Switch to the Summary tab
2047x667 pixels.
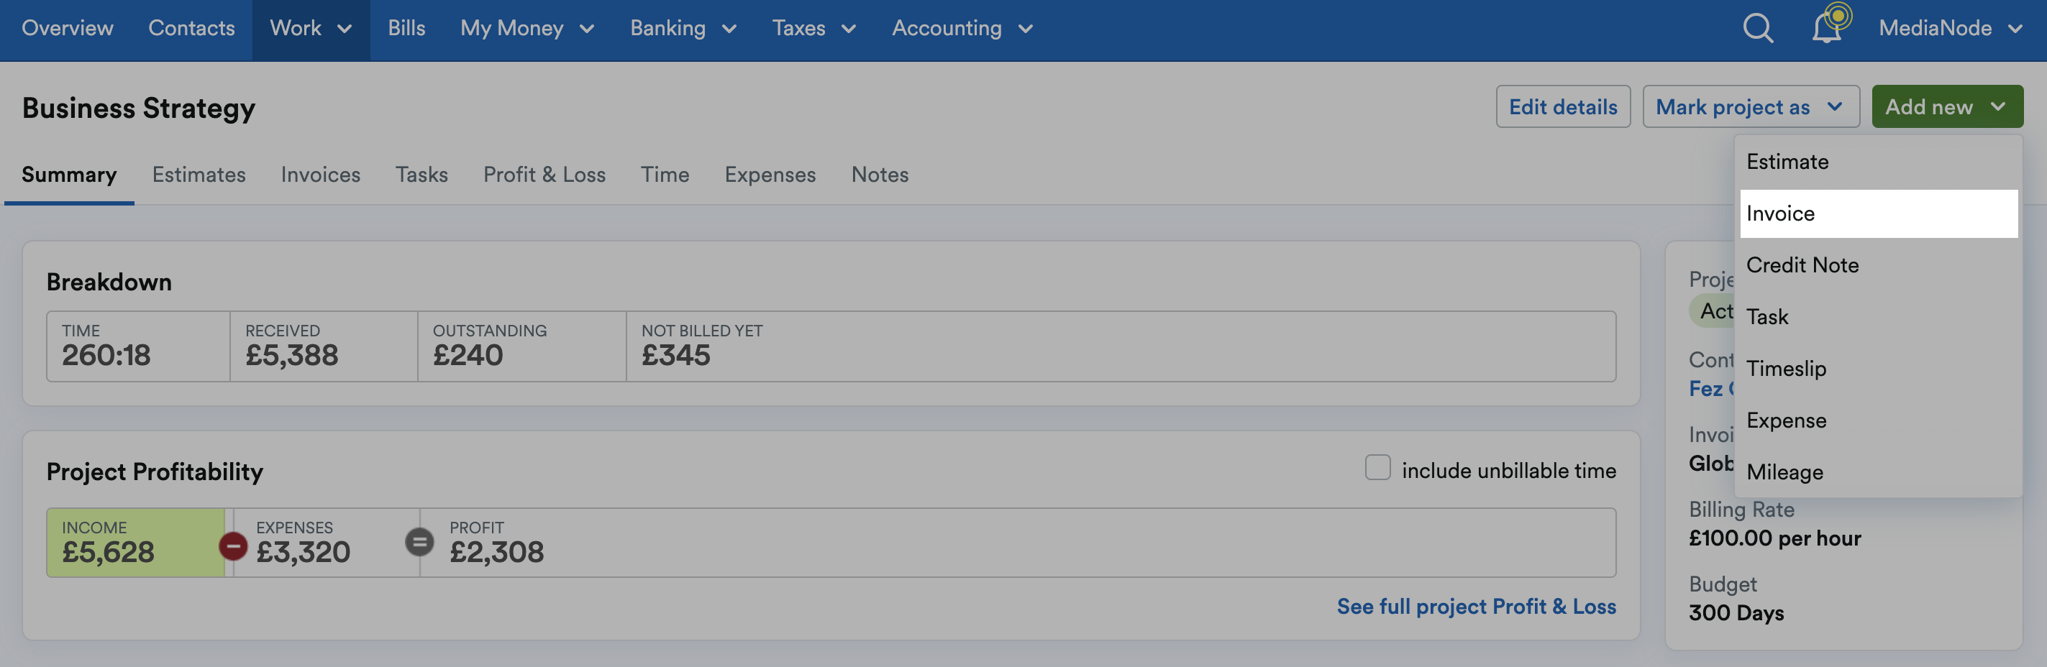(69, 175)
